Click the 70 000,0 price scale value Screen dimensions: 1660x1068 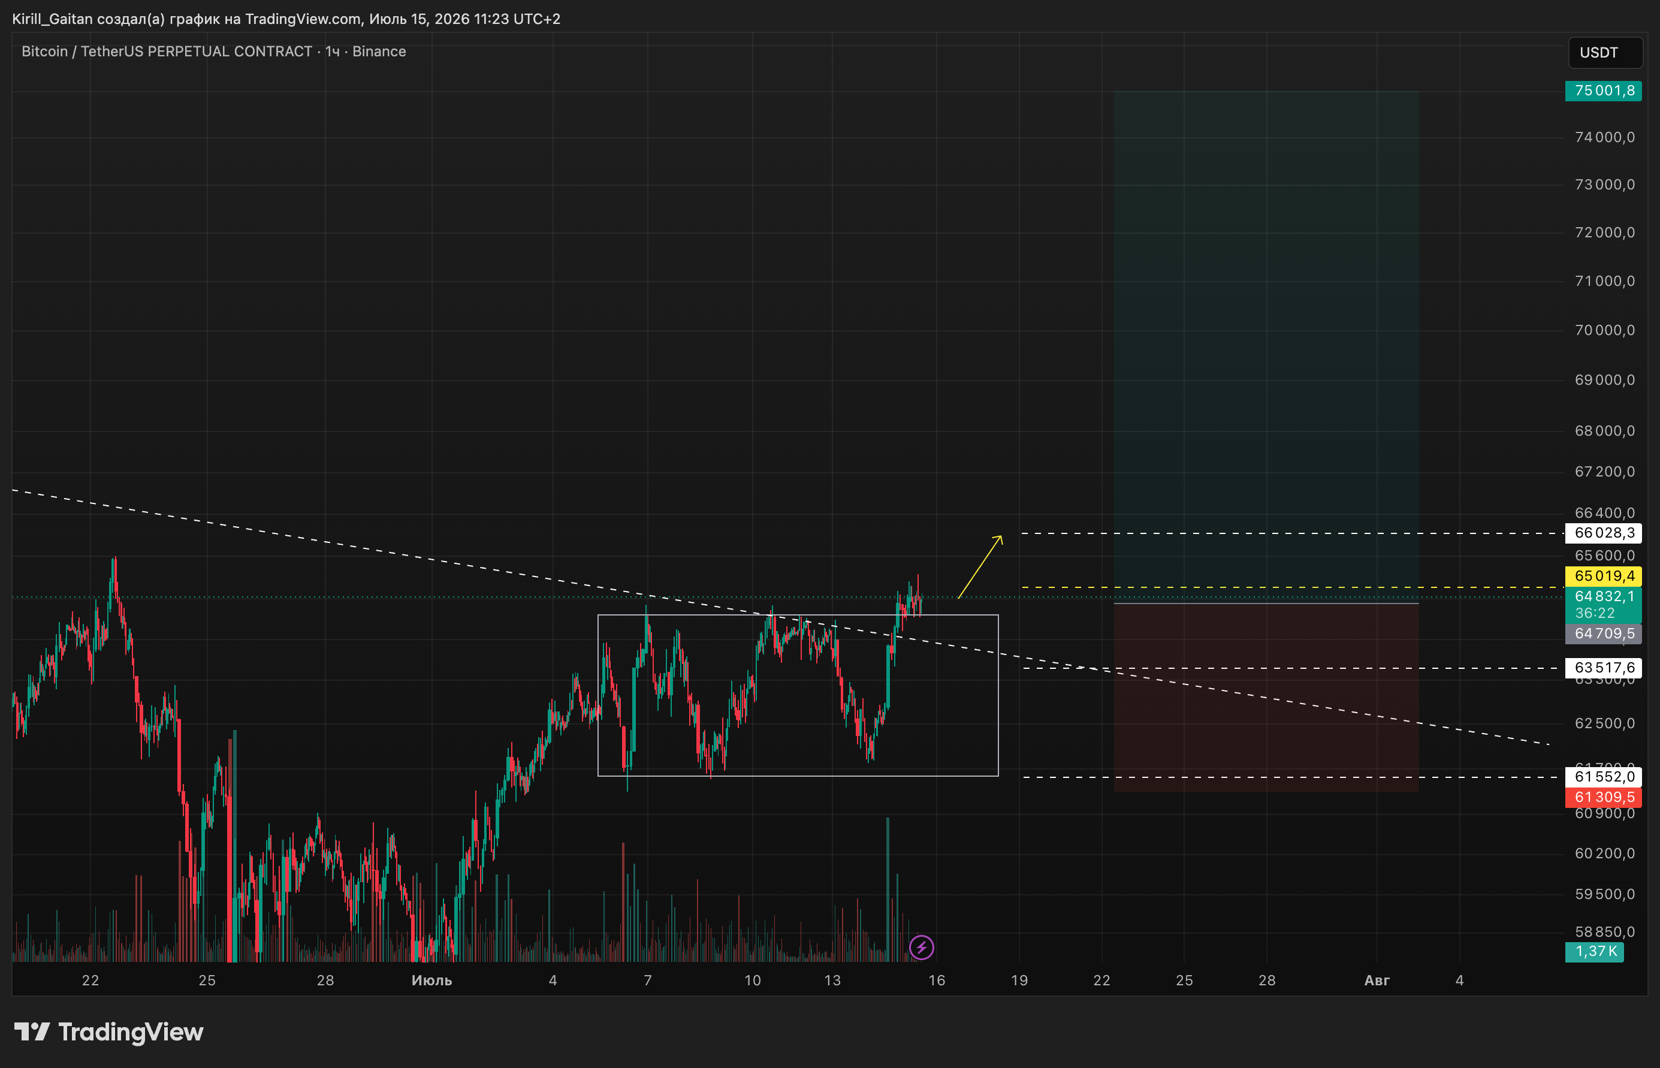click(1604, 330)
